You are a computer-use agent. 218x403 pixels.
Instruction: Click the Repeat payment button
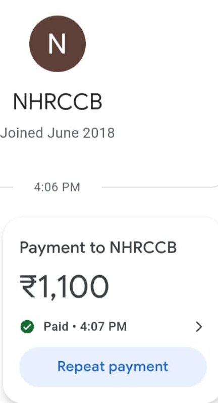click(113, 367)
